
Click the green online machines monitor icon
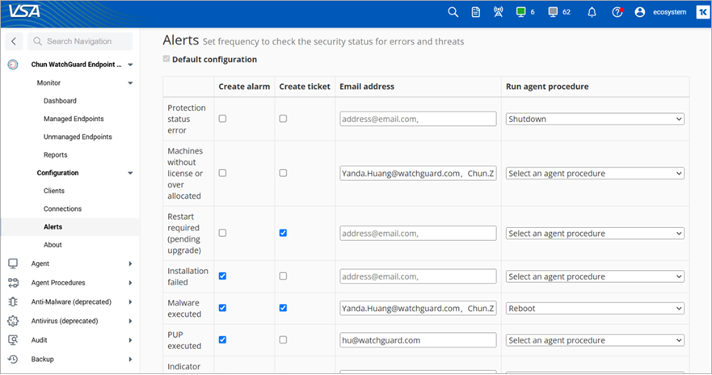520,12
